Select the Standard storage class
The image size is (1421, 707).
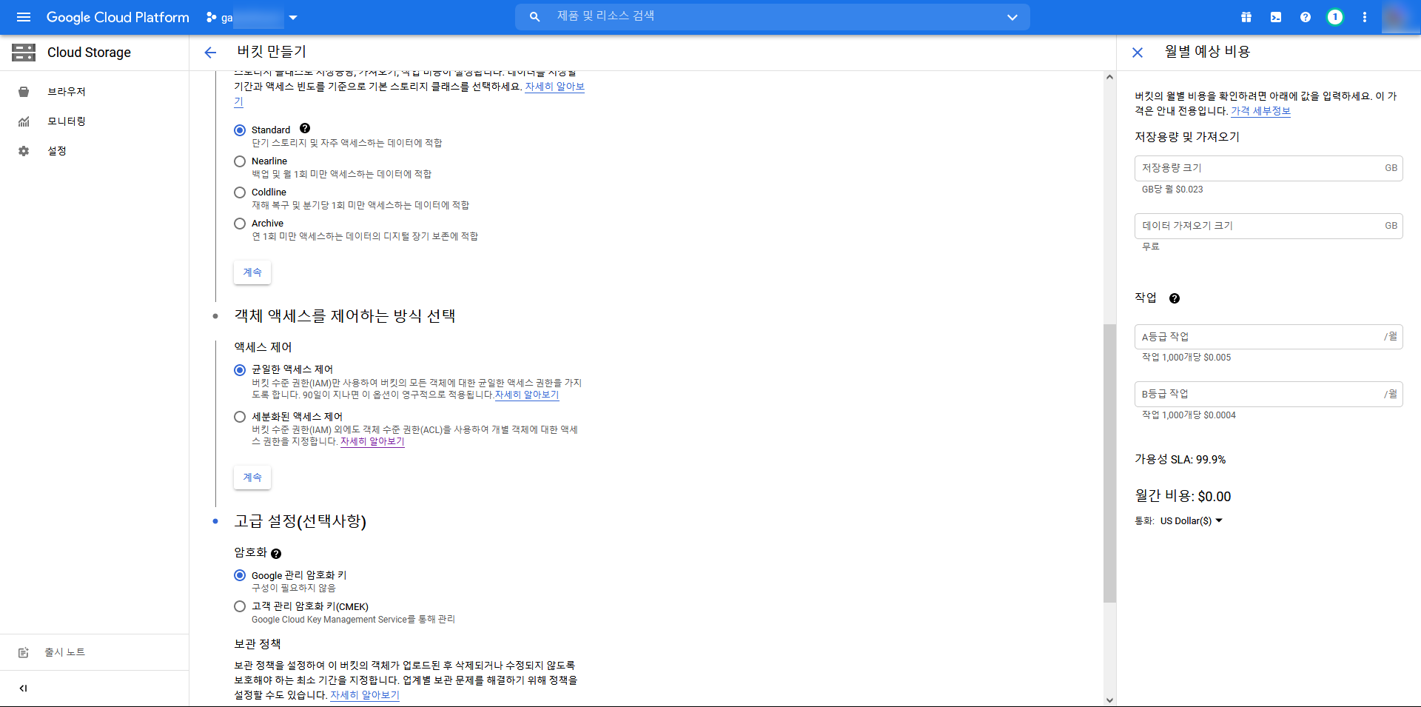pyautogui.click(x=240, y=130)
